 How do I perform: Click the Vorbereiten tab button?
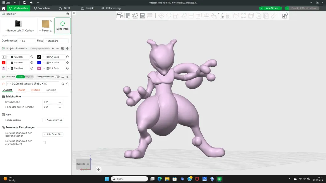click(19, 8)
